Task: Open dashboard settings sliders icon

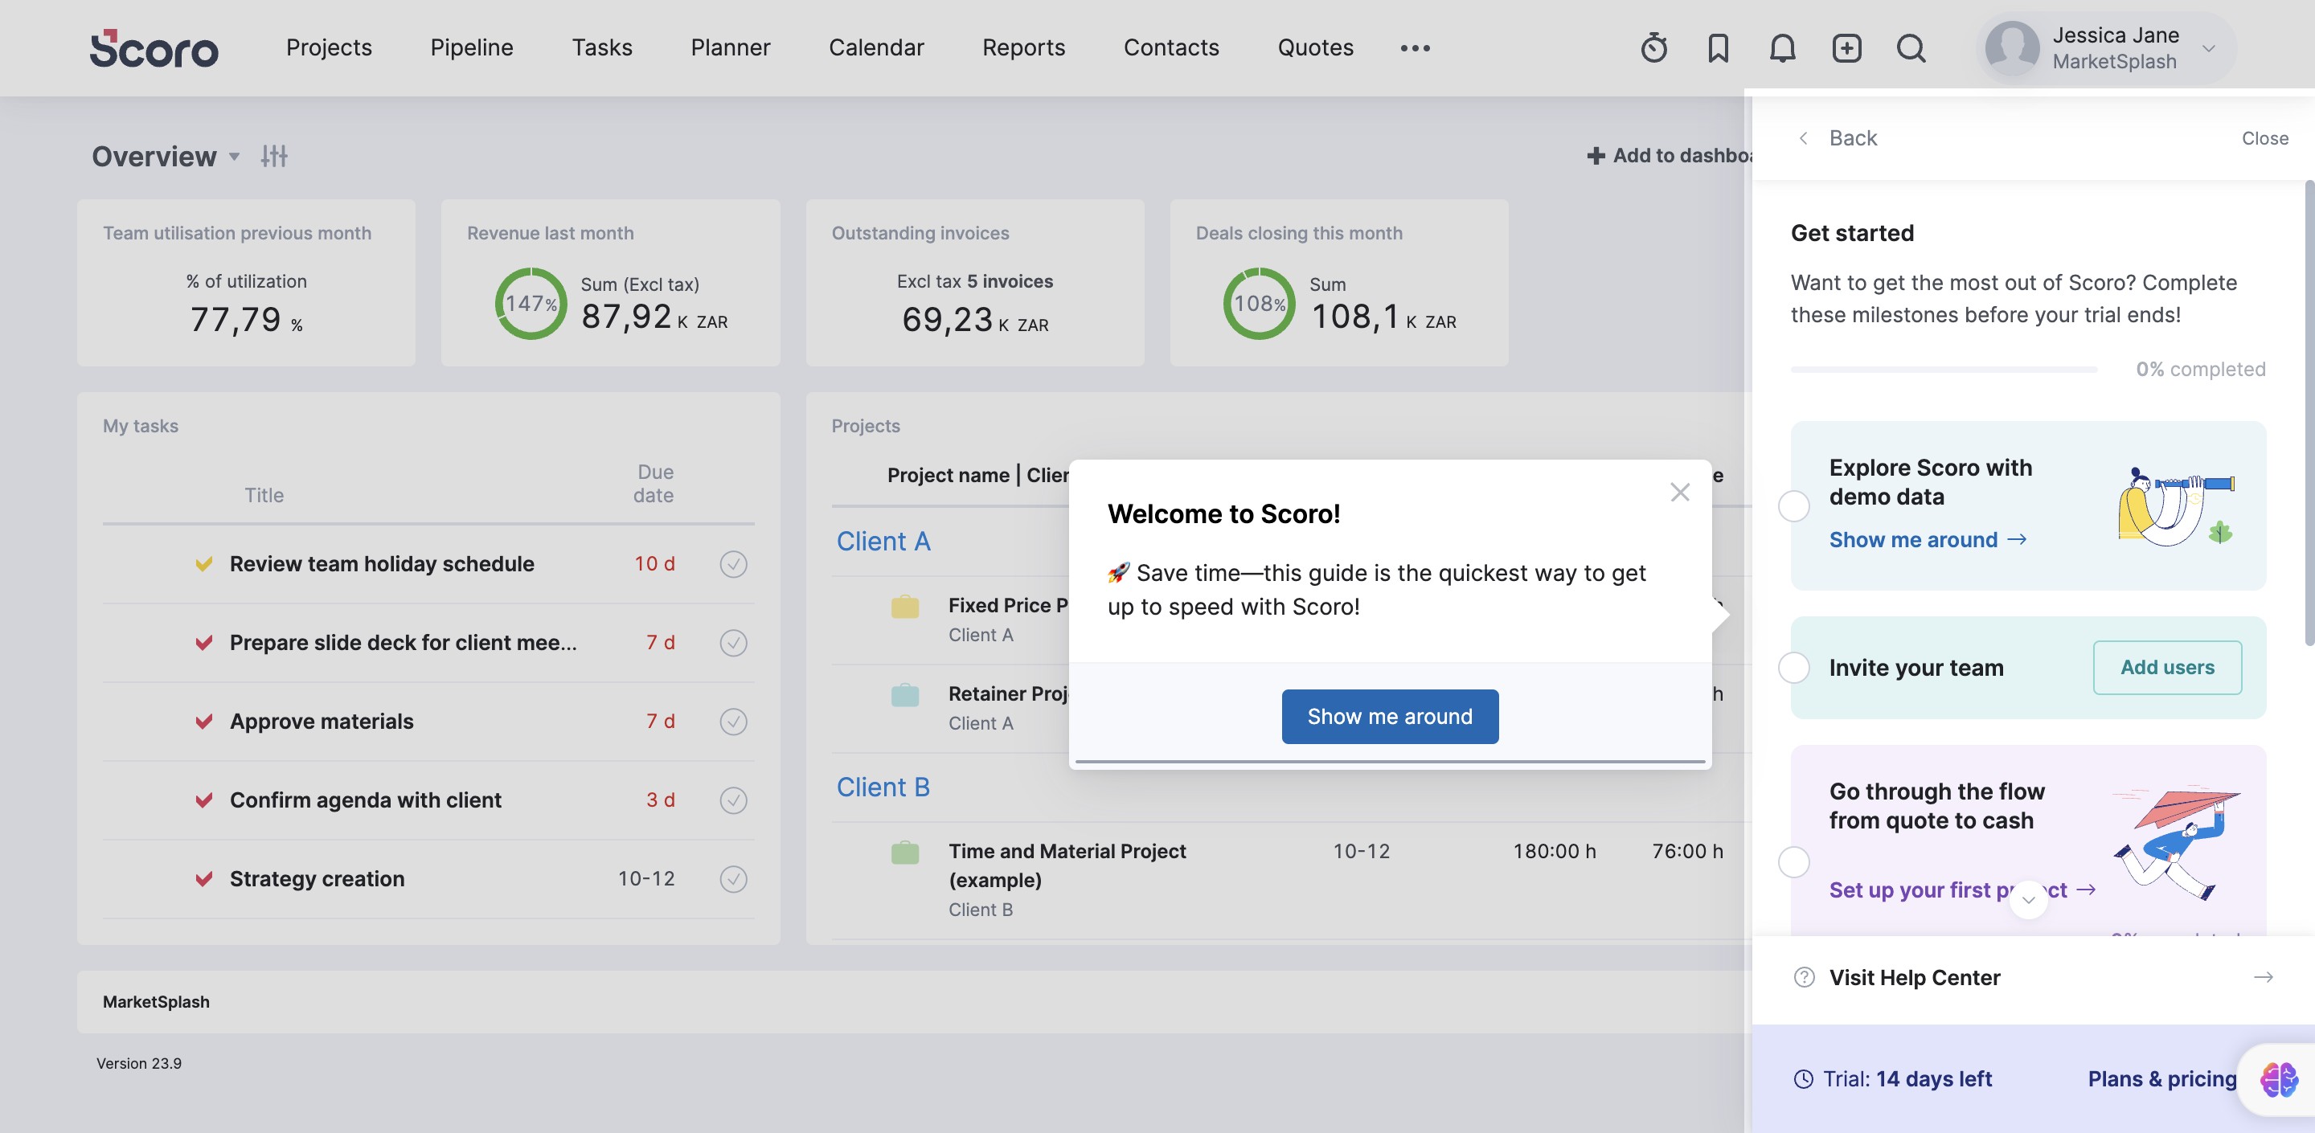Action: pyautogui.click(x=274, y=157)
